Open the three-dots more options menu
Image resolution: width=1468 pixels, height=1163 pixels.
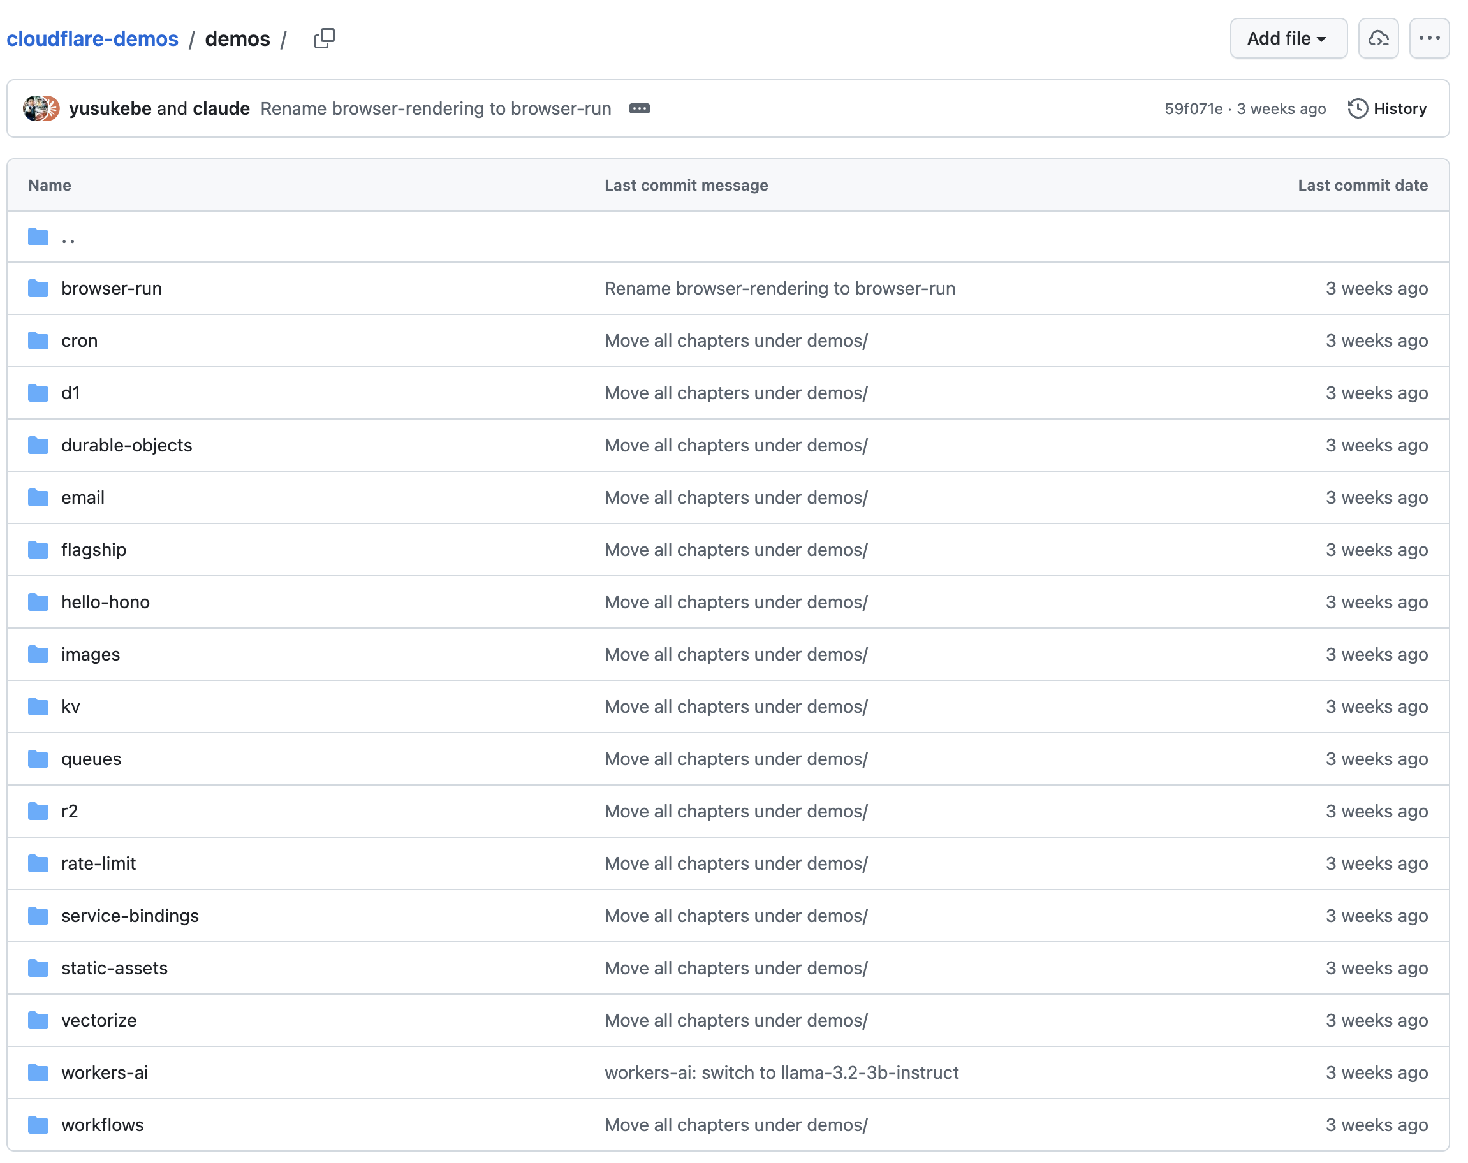(x=1428, y=38)
